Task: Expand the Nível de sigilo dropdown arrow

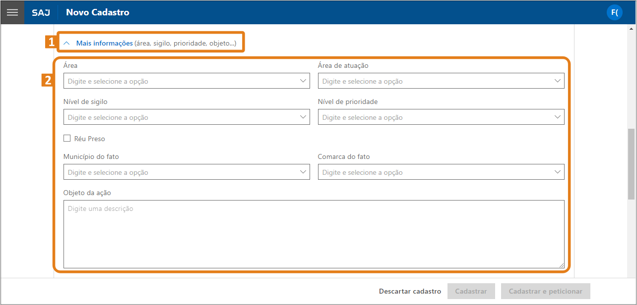Action: pyautogui.click(x=304, y=117)
